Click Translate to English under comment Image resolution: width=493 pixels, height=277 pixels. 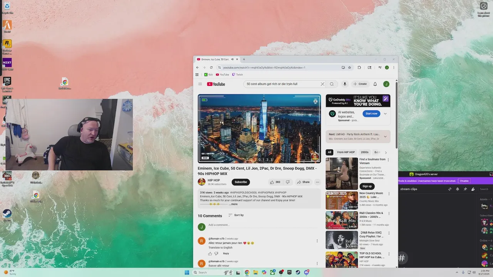(220, 248)
